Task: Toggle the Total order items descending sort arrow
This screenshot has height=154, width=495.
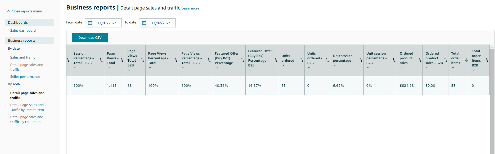Action: [466, 60]
